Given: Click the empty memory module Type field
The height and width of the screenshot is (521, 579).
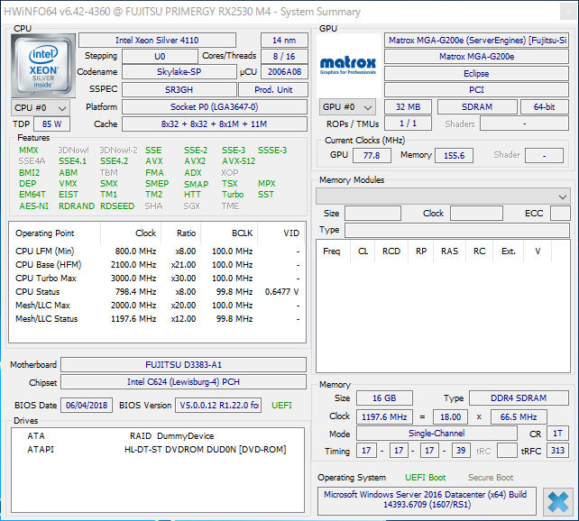Looking at the screenshot, I should click(457, 230).
